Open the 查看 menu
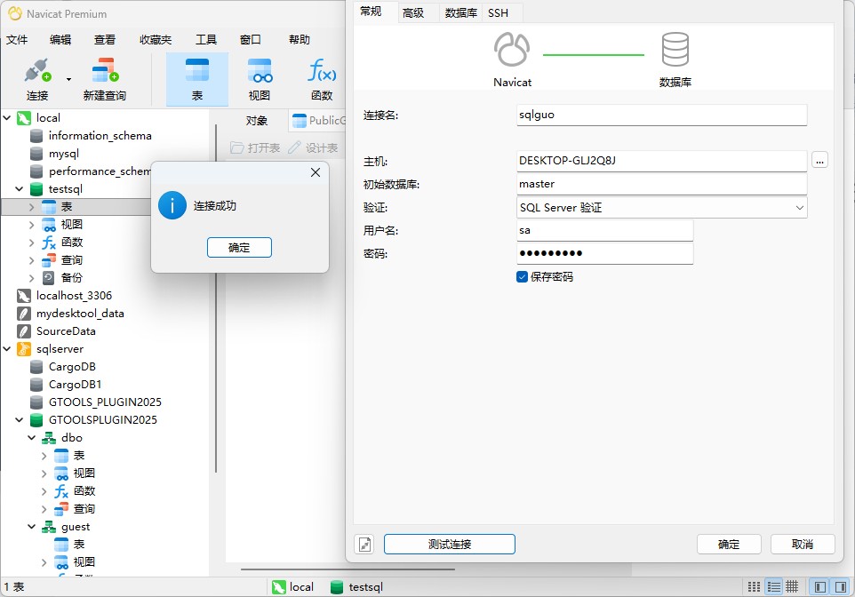 [105, 40]
